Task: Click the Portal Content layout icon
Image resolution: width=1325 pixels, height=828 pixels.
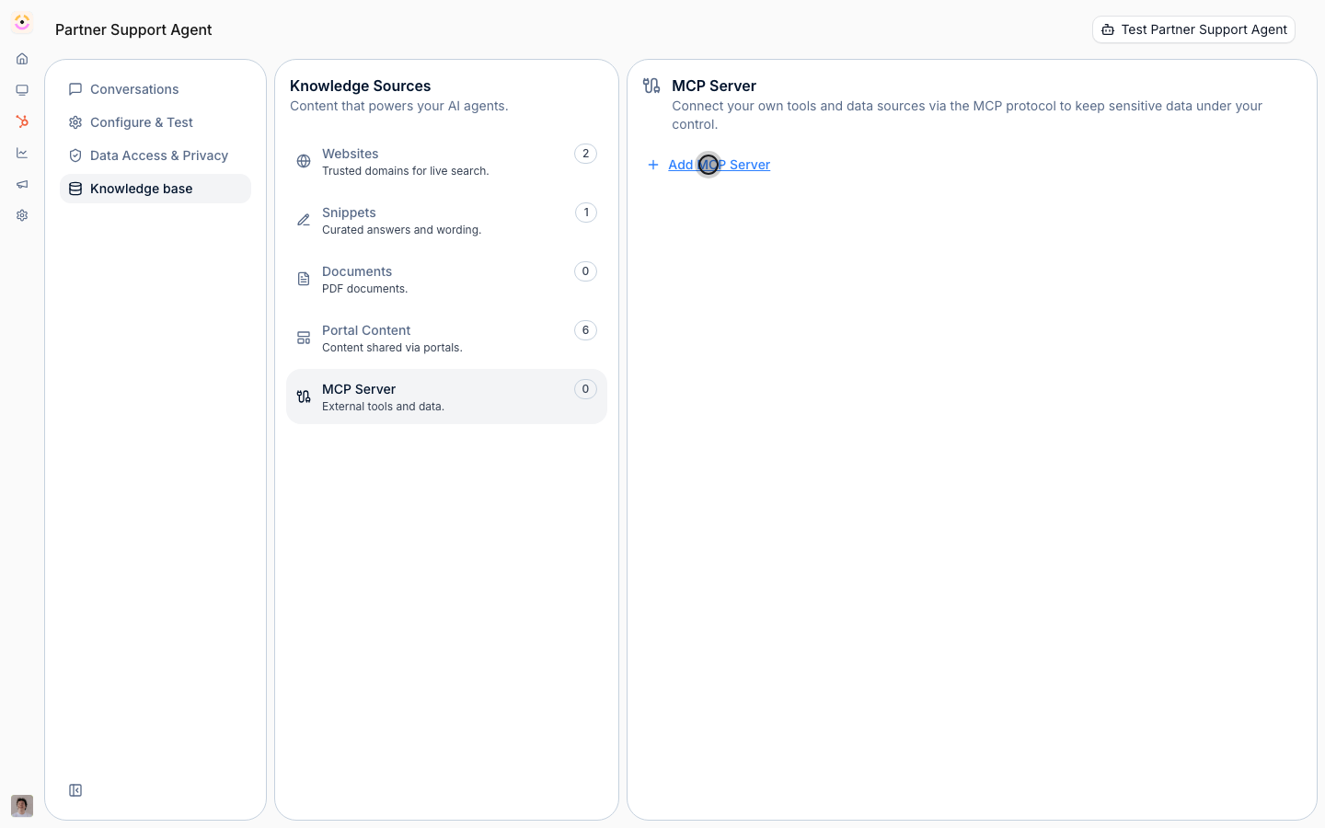Action: (304, 338)
